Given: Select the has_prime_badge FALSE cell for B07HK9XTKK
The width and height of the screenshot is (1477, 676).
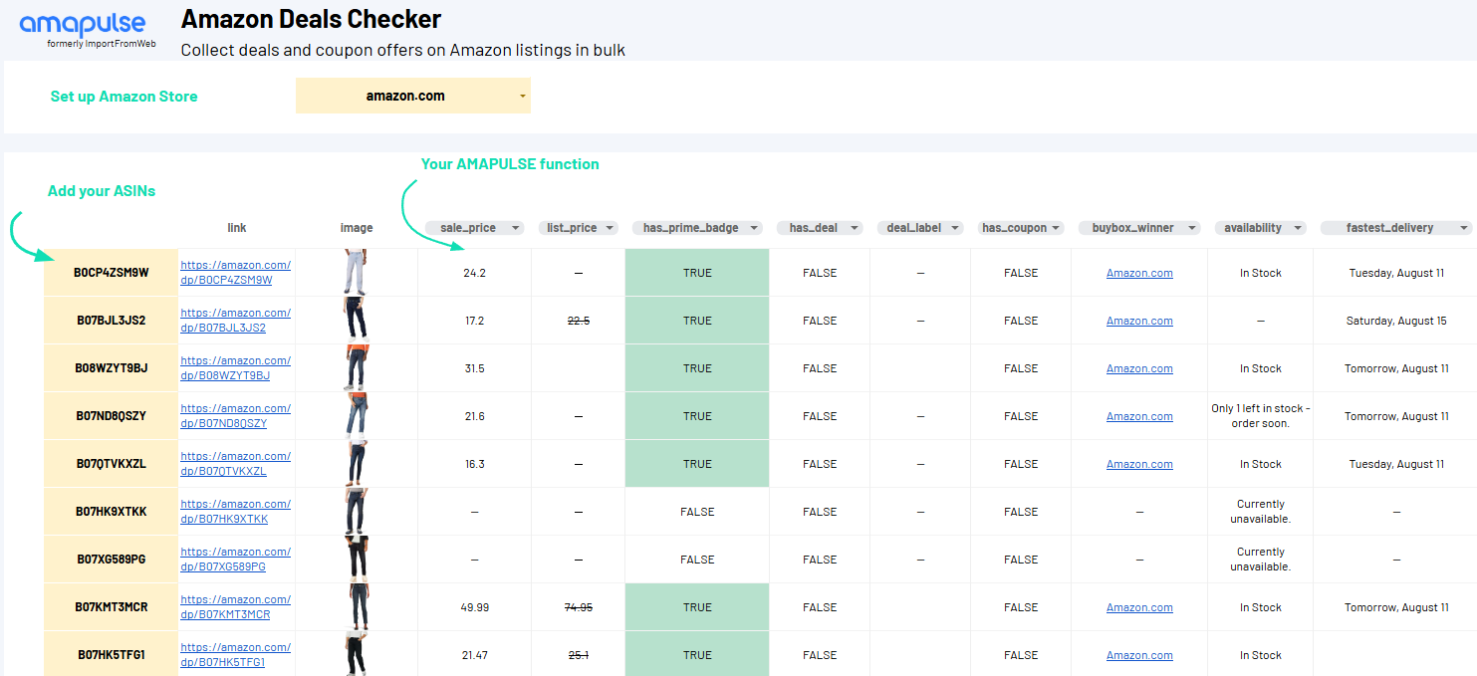Looking at the screenshot, I should coord(697,512).
